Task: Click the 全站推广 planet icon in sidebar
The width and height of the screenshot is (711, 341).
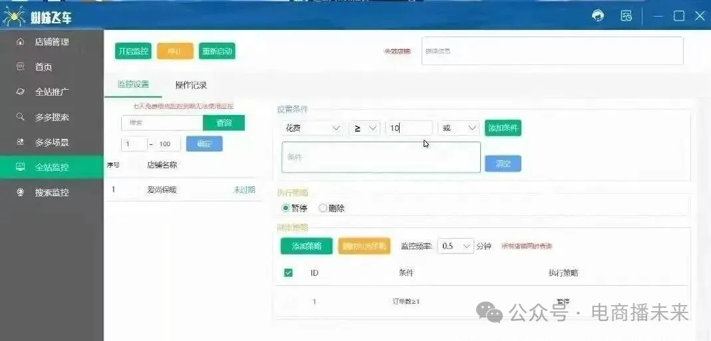Action: [x=21, y=92]
